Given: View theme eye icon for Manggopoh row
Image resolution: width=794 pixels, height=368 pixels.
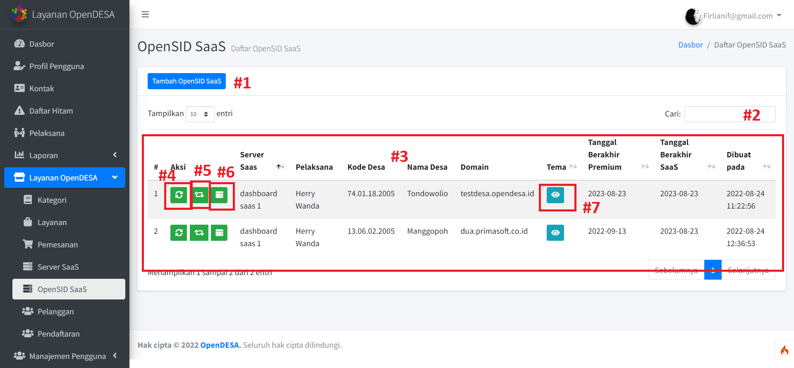Looking at the screenshot, I should pyautogui.click(x=555, y=233).
